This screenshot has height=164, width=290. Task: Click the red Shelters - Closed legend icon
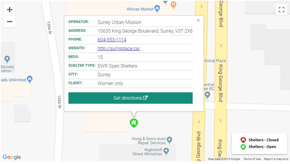coord(243,140)
